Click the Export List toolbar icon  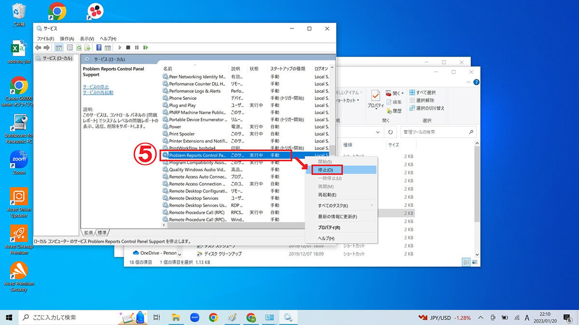[87, 48]
